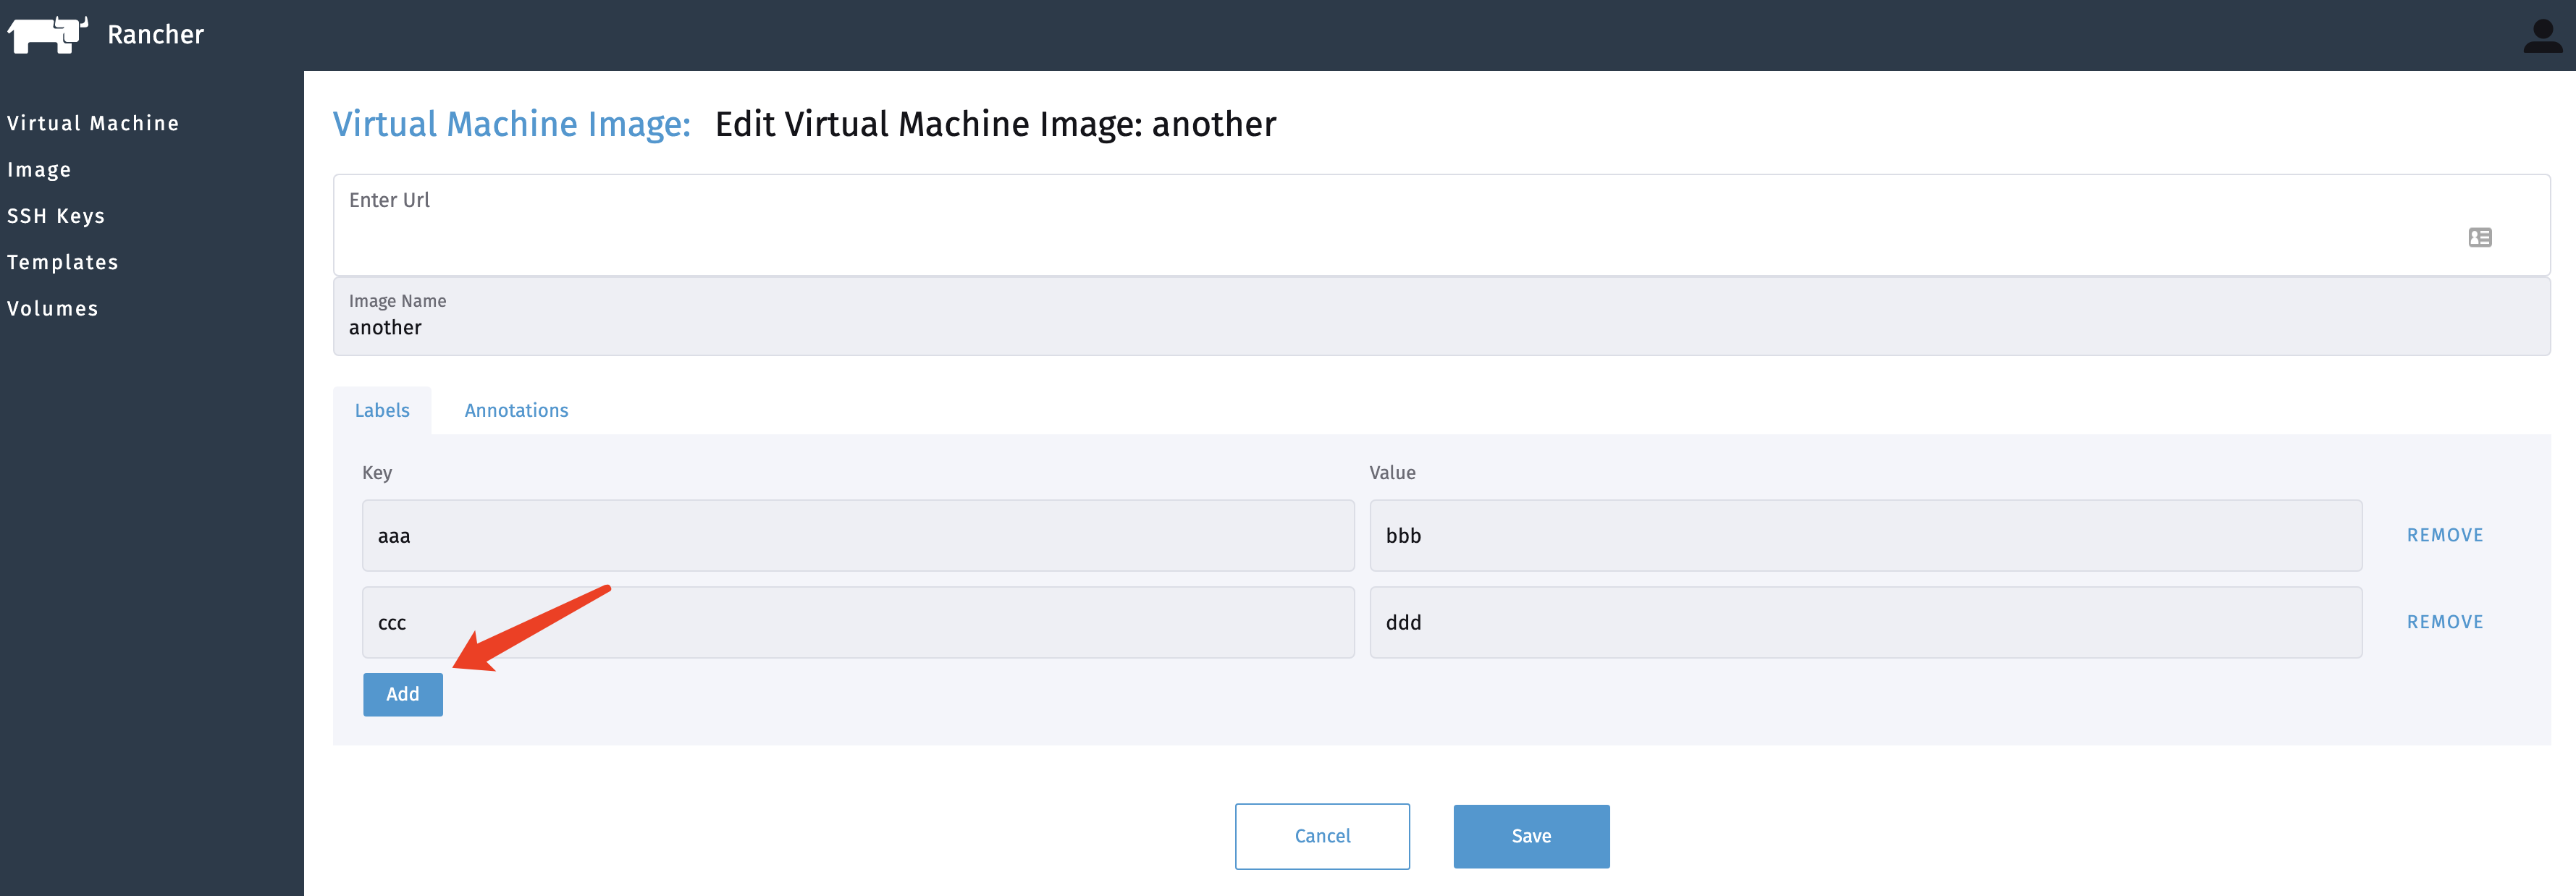This screenshot has height=896, width=2576.
Task: Cancel editing the image
Action: 1322,836
